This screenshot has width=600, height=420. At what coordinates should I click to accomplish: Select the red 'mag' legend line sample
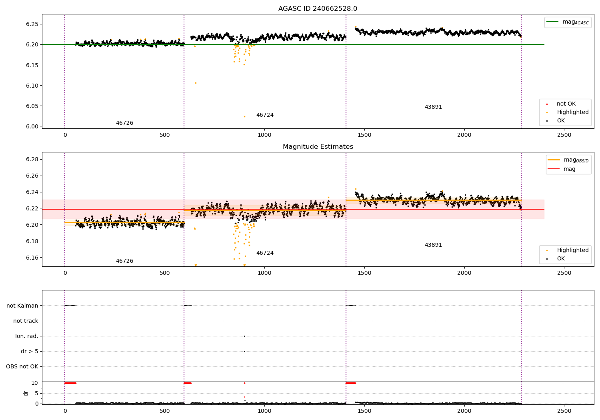point(554,169)
